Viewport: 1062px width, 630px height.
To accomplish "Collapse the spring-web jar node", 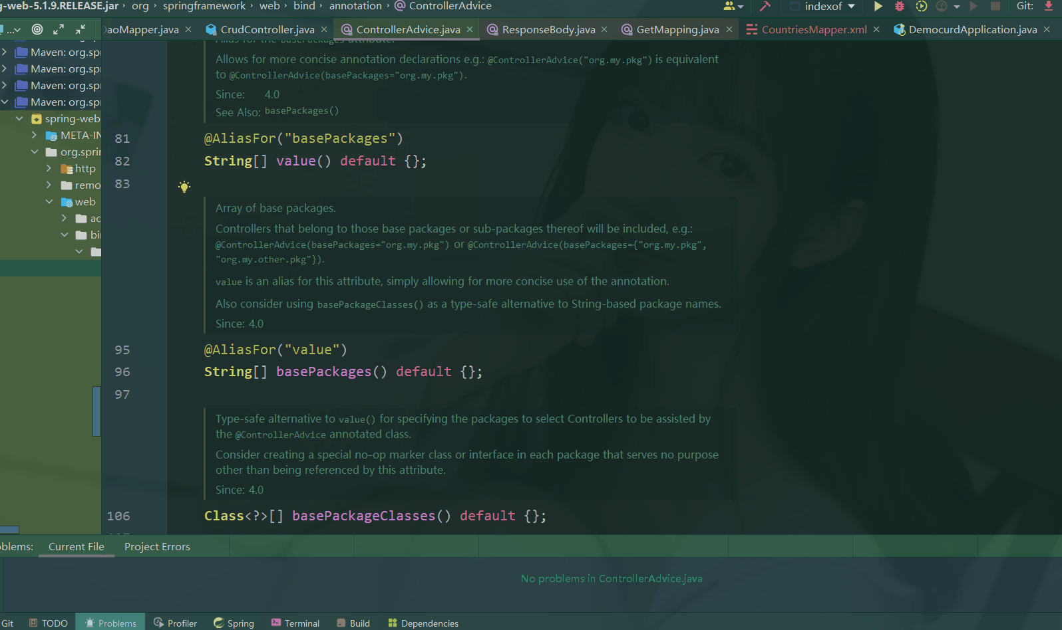I will coord(19,118).
